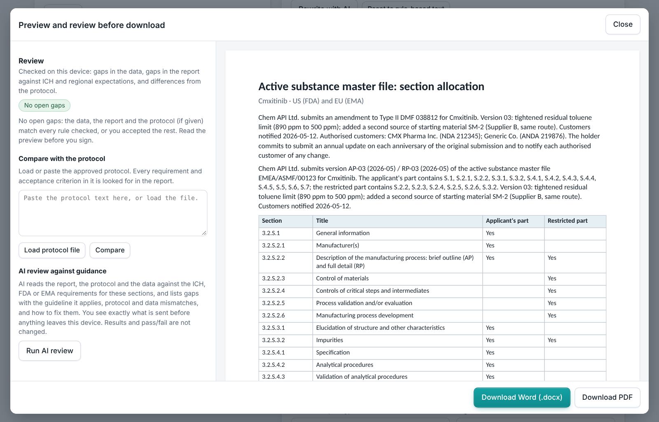Click 'Process validation and/or evaluation' cell
Screen dimensions: 659x422
pos(397,303)
